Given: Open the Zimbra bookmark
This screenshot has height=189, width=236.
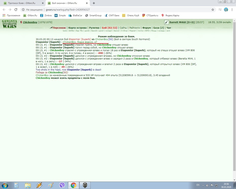Looking at the screenshot, I should (x=46, y=15).
